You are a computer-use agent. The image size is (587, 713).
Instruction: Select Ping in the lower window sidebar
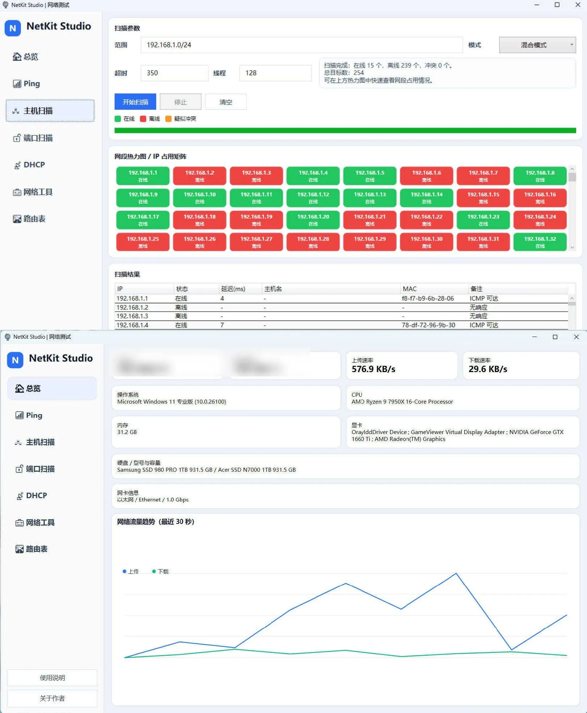coord(34,415)
